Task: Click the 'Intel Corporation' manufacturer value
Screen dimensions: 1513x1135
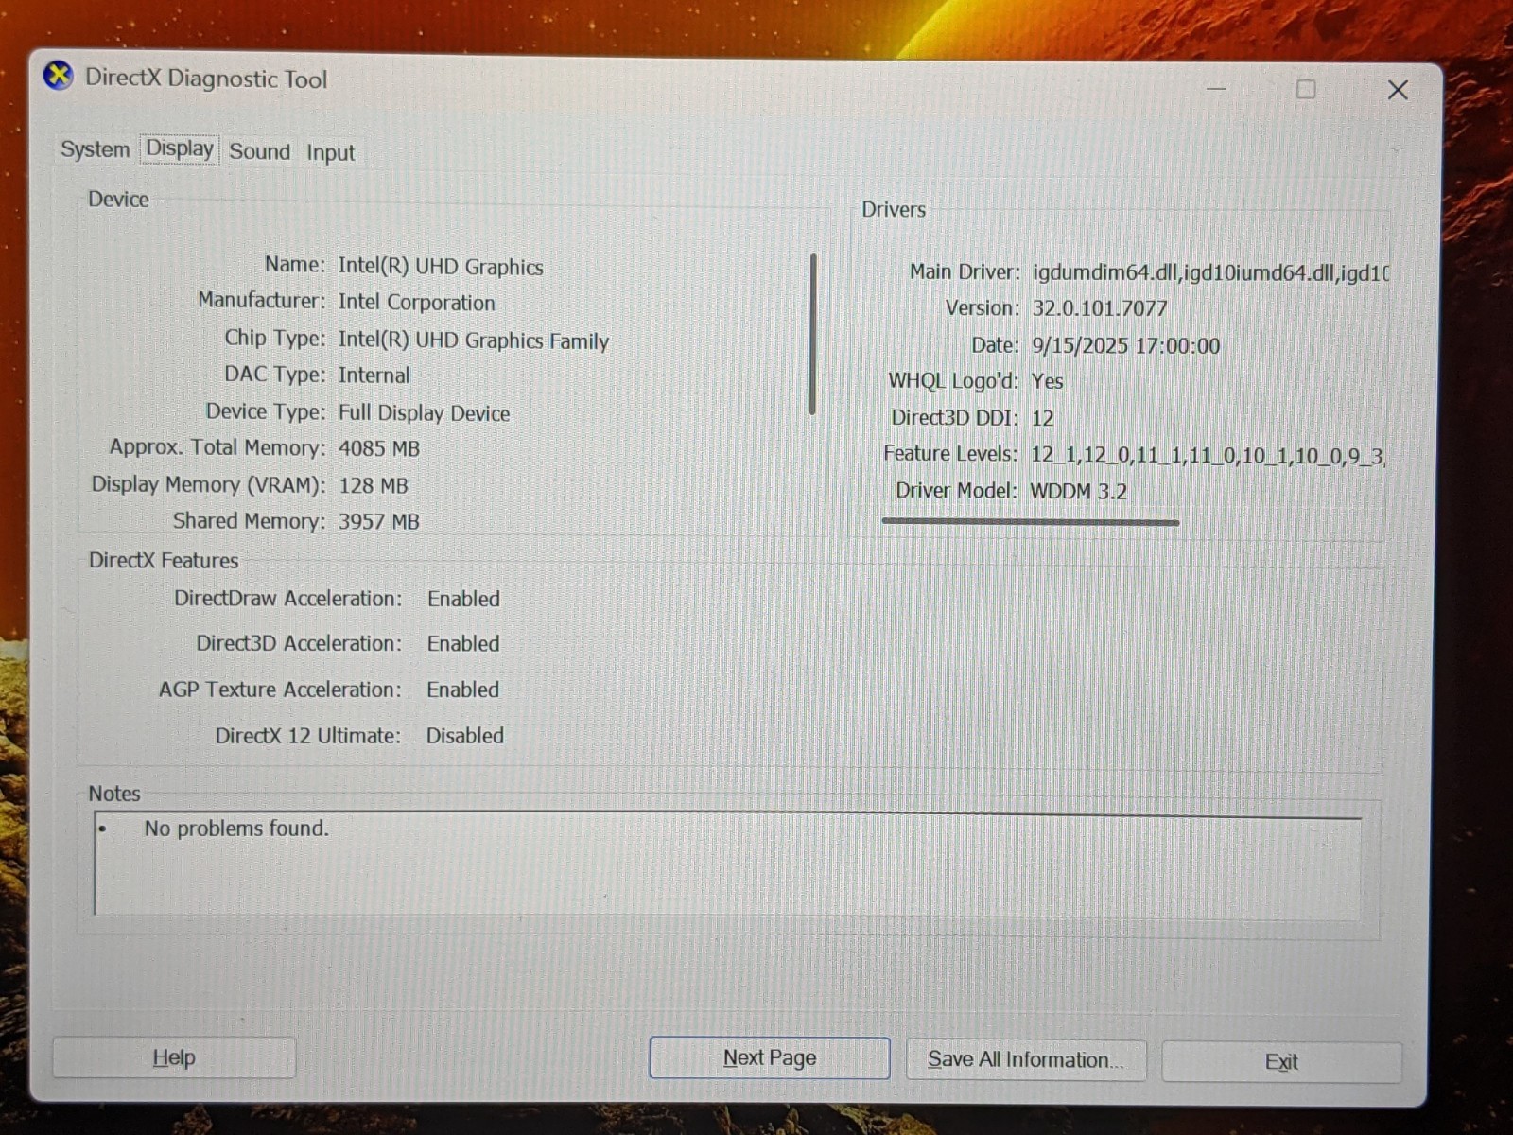Action: point(417,303)
